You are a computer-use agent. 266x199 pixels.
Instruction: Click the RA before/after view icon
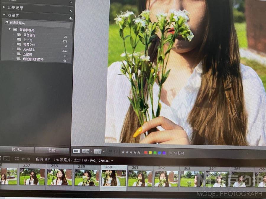pyautogui.click(x=86, y=151)
